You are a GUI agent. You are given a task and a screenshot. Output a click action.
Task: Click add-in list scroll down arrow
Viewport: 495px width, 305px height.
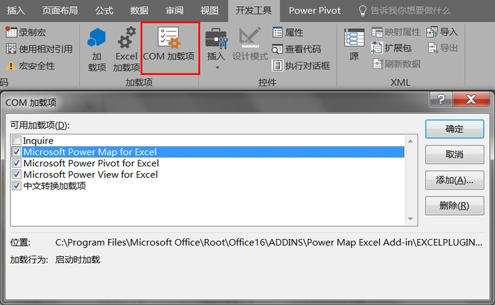[x=410, y=219]
